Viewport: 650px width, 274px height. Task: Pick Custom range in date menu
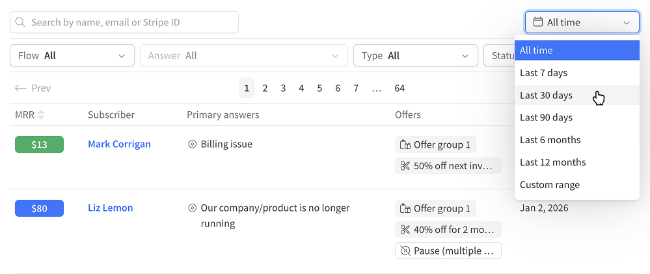(550, 185)
